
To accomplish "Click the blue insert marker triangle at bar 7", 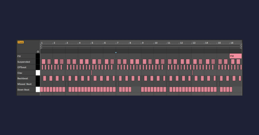I will pos(116,53).
